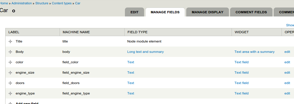Click the Add new field drag handle
This screenshot has width=294, height=104.
10,103
